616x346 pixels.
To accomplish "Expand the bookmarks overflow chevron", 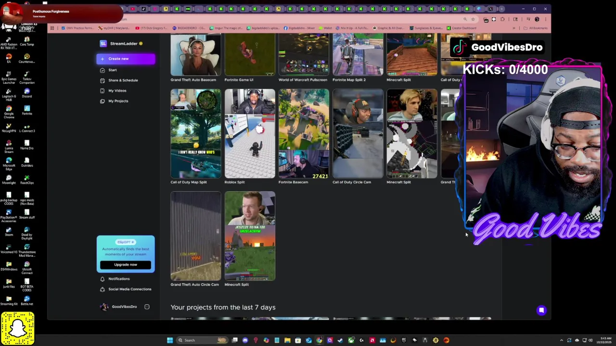I will tap(513, 28).
